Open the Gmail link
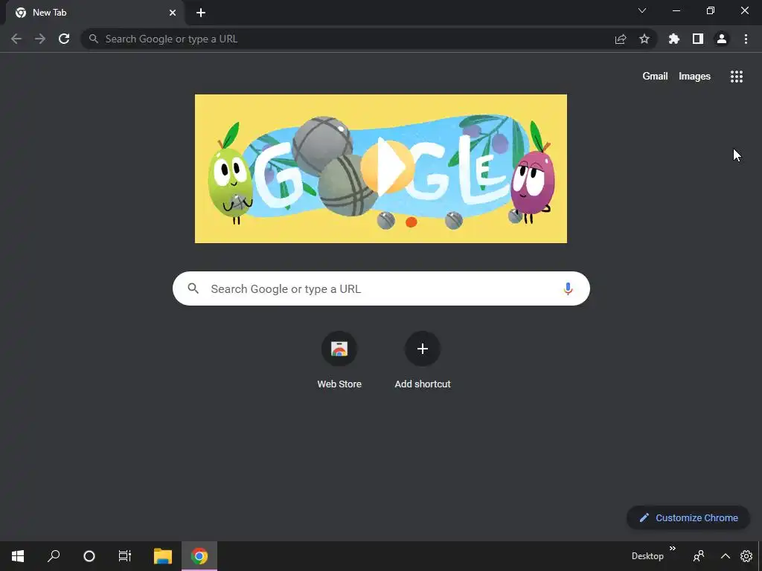This screenshot has height=571, width=762. [655, 77]
